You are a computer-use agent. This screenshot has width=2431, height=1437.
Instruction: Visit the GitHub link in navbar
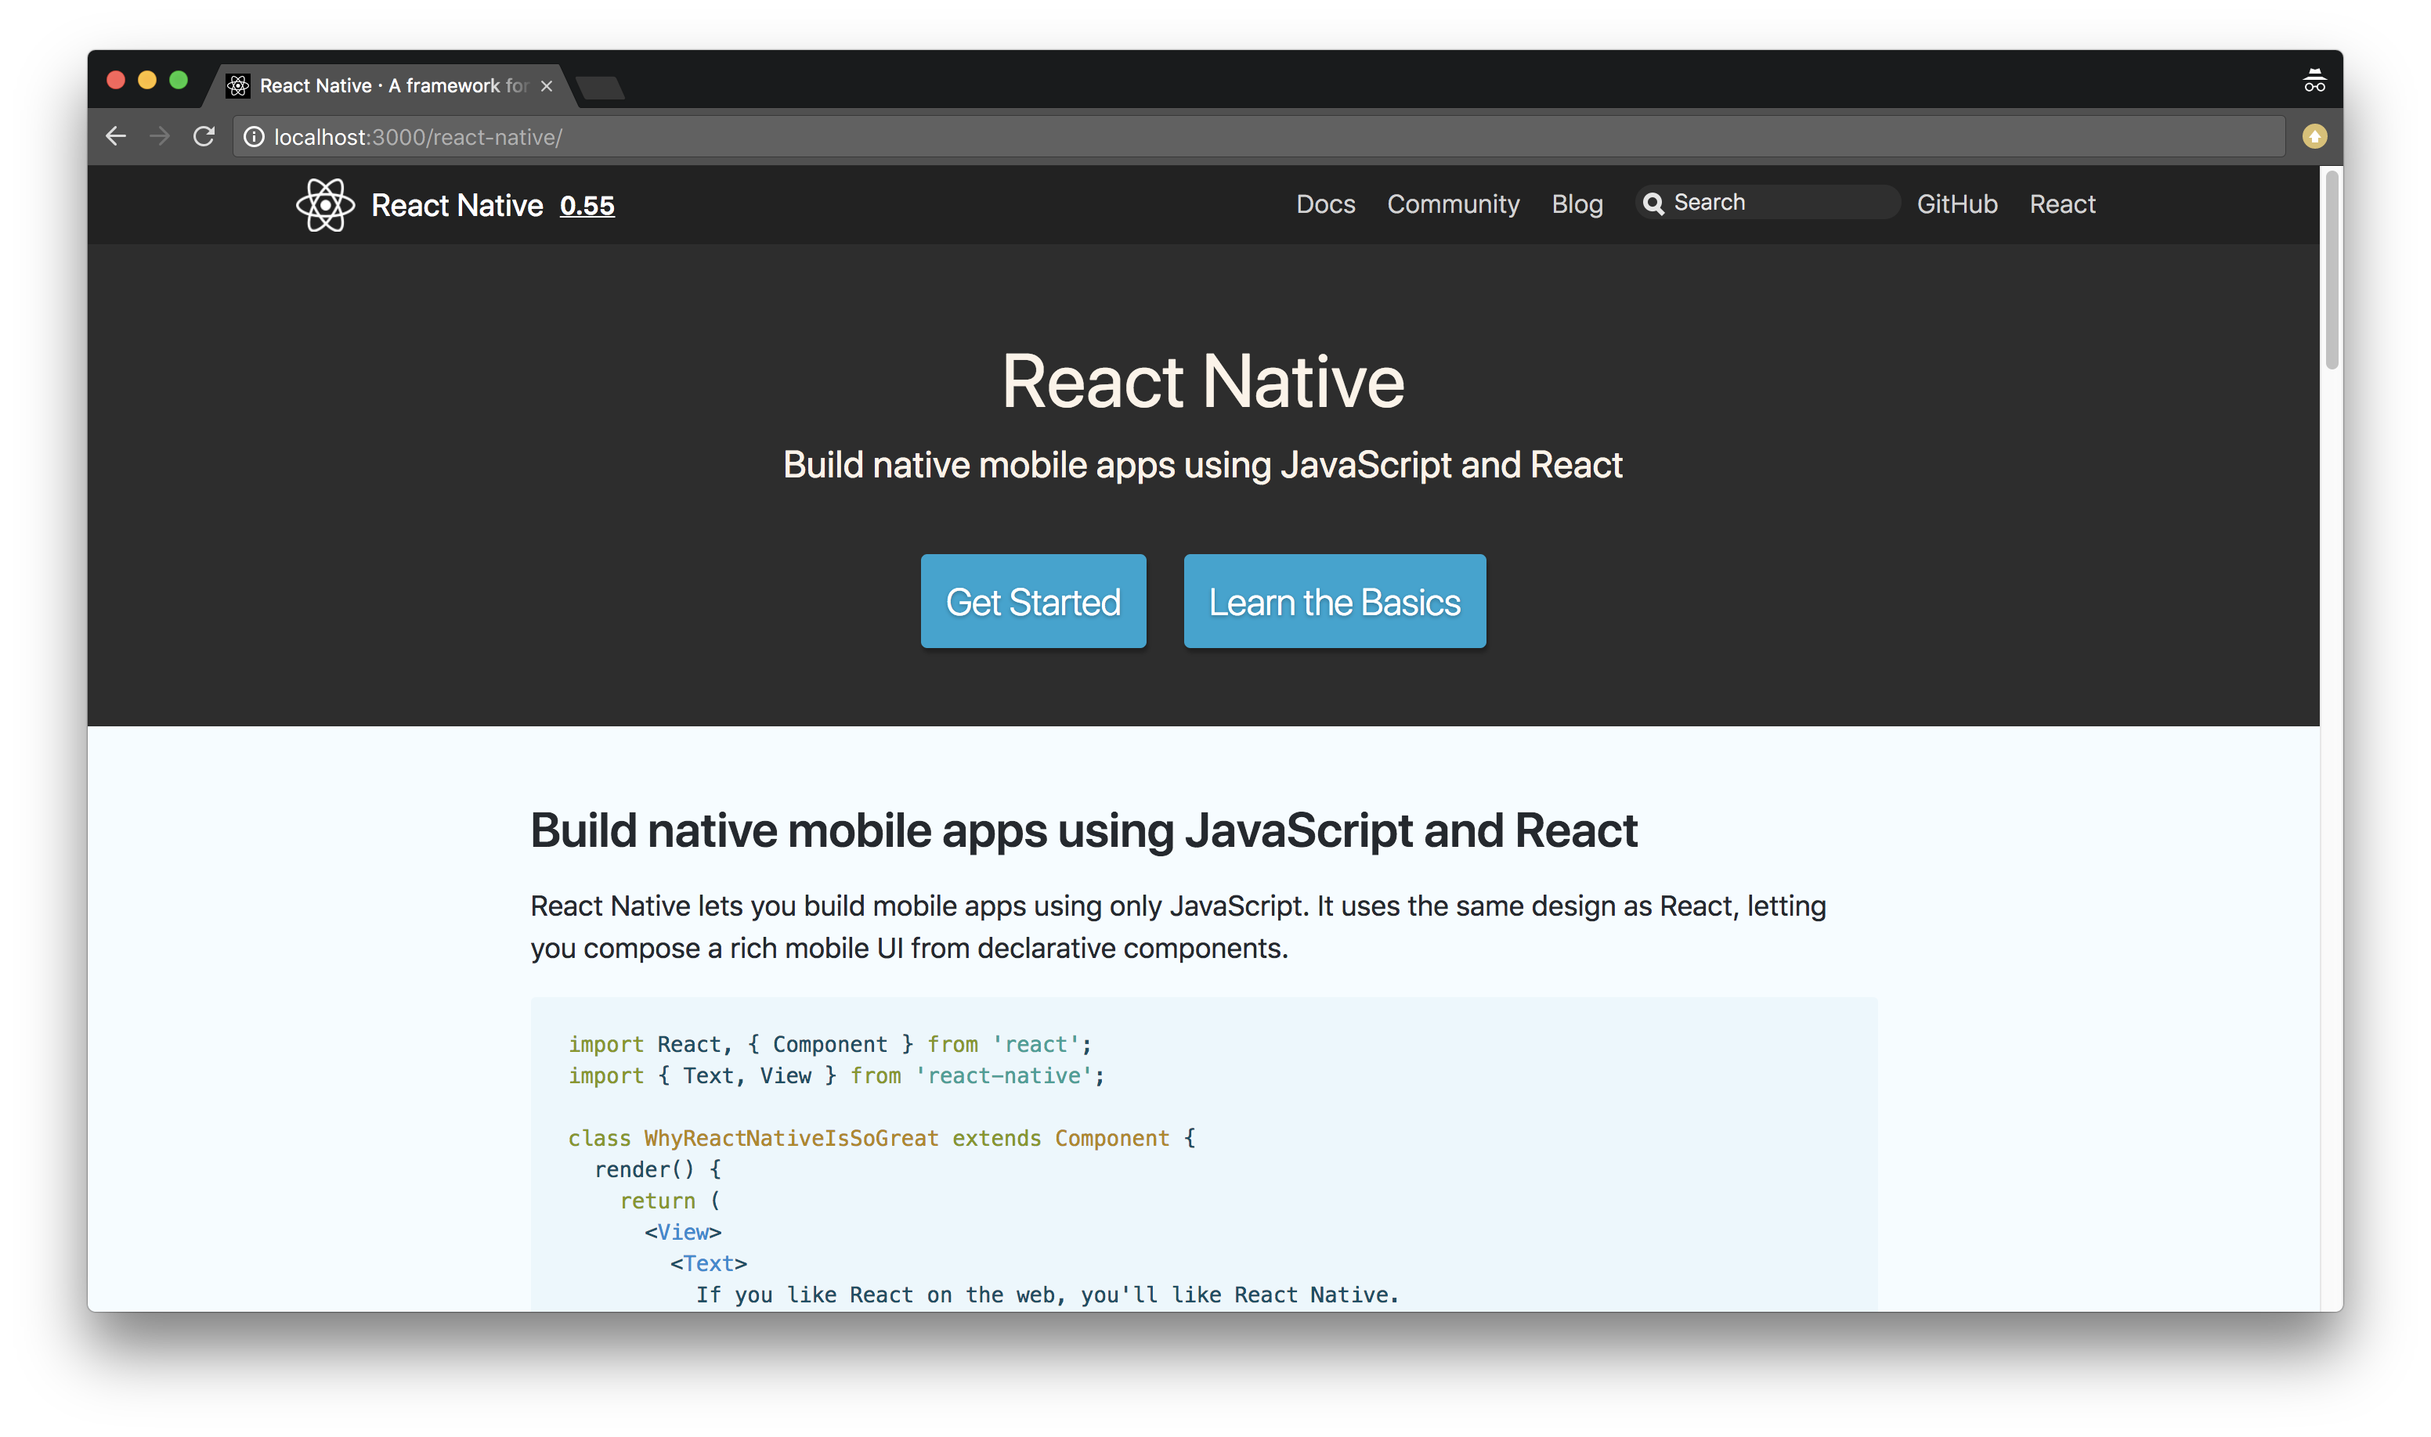coord(1956,204)
